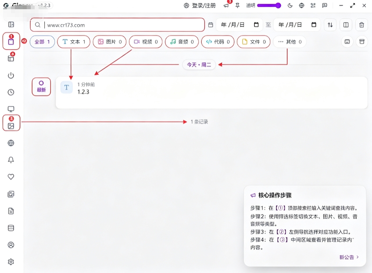Image resolution: width=372 pixels, height=273 pixels.
Task: Collapse the left sidebar panel
Action: 11,25
